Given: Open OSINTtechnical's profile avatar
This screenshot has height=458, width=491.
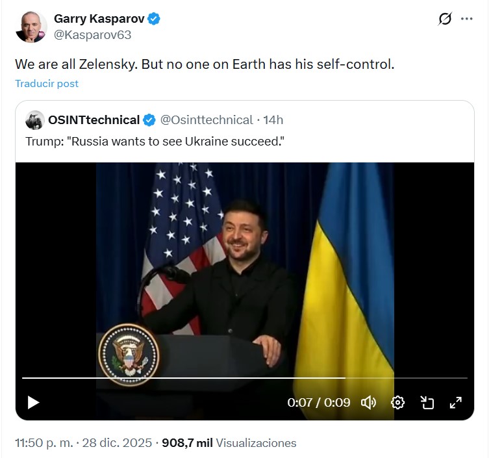Looking at the screenshot, I should tap(35, 120).
